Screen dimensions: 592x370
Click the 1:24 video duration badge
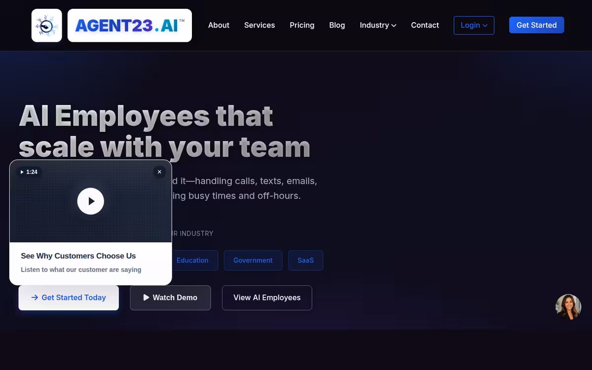(x=29, y=172)
